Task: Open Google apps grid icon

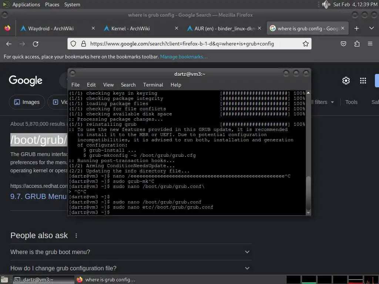Action: [363, 80]
